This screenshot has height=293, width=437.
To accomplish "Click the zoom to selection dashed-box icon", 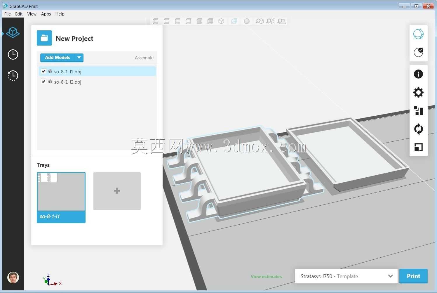I will pyautogui.click(x=271, y=21).
